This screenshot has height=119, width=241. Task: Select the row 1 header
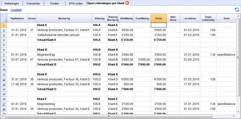click(x=4, y=25)
